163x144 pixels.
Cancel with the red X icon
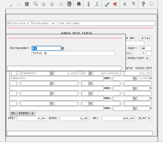point(115,4)
